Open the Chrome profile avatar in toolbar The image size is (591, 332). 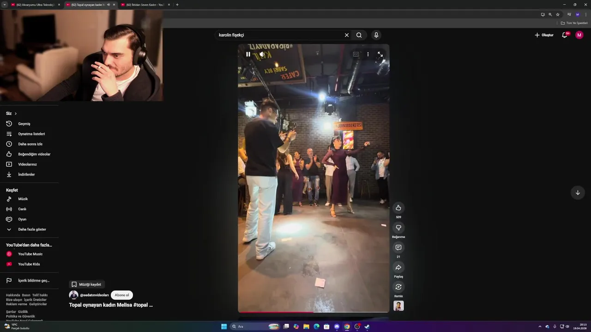pos(577,14)
